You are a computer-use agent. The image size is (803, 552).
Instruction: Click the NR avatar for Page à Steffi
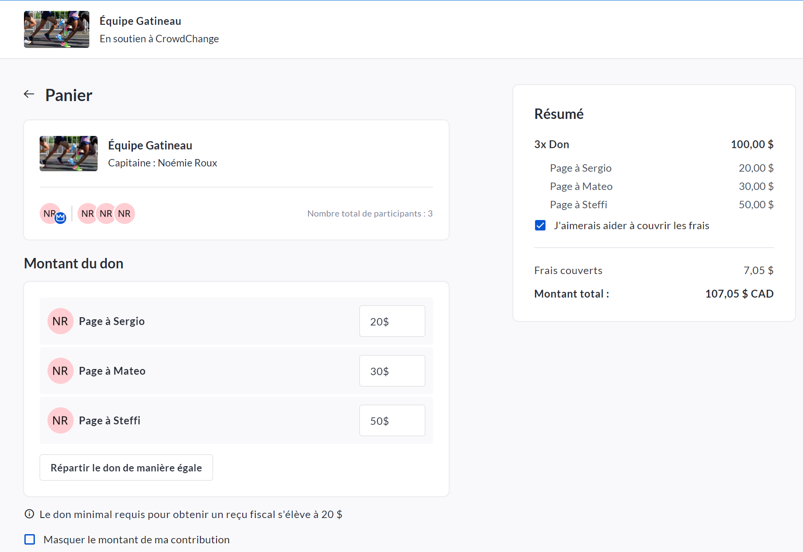pyautogui.click(x=60, y=420)
